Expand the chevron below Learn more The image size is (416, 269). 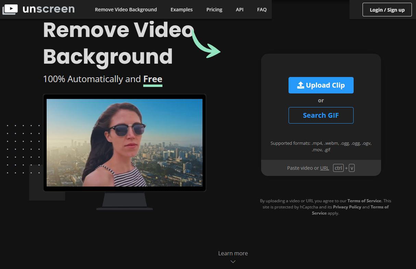coord(233,261)
